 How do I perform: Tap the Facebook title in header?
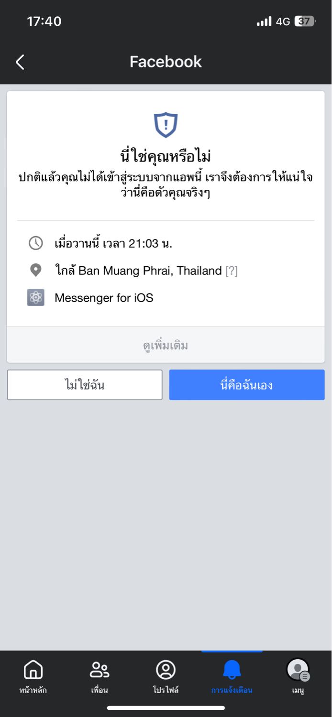pyautogui.click(x=166, y=62)
